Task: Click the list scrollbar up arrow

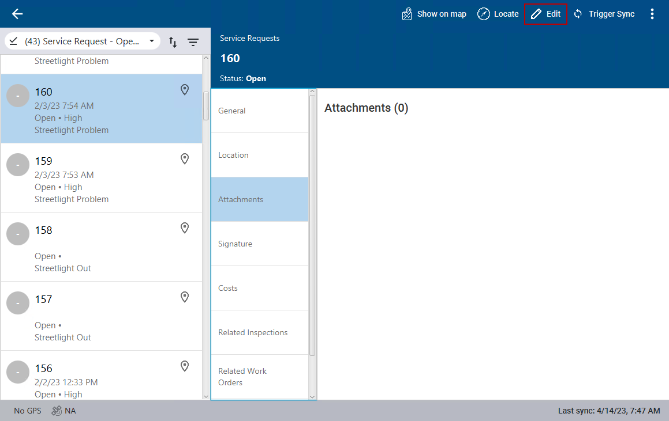Action: (206, 58)
